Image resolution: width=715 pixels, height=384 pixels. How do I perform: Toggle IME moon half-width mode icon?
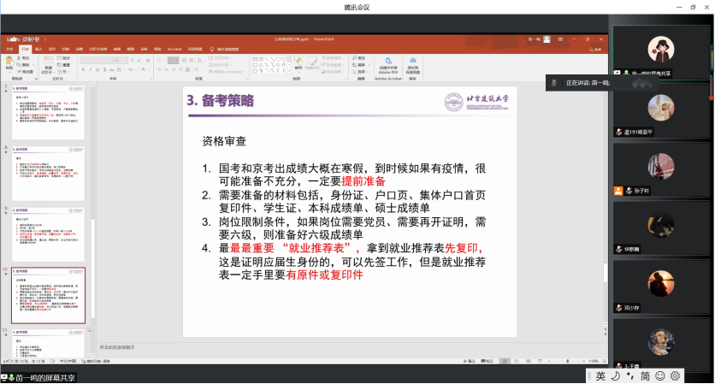pyautogui.click(x=616, y=375)
